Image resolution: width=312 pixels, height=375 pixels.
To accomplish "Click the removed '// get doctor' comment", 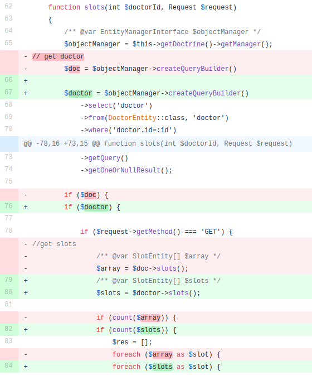I will pyautogui.click(x=58, y=57).
